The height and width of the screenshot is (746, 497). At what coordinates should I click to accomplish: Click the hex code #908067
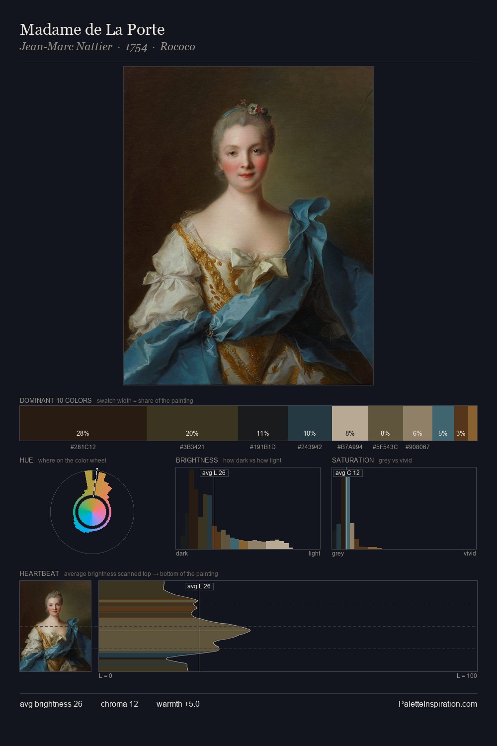click(x=417, y=447)
